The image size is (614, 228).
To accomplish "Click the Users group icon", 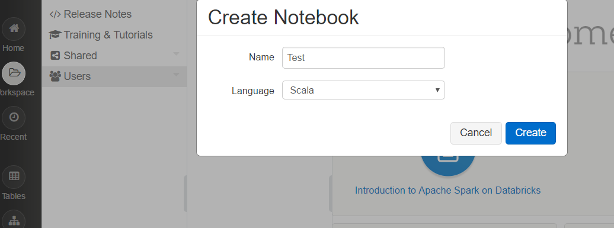I will tap(55, 76).
